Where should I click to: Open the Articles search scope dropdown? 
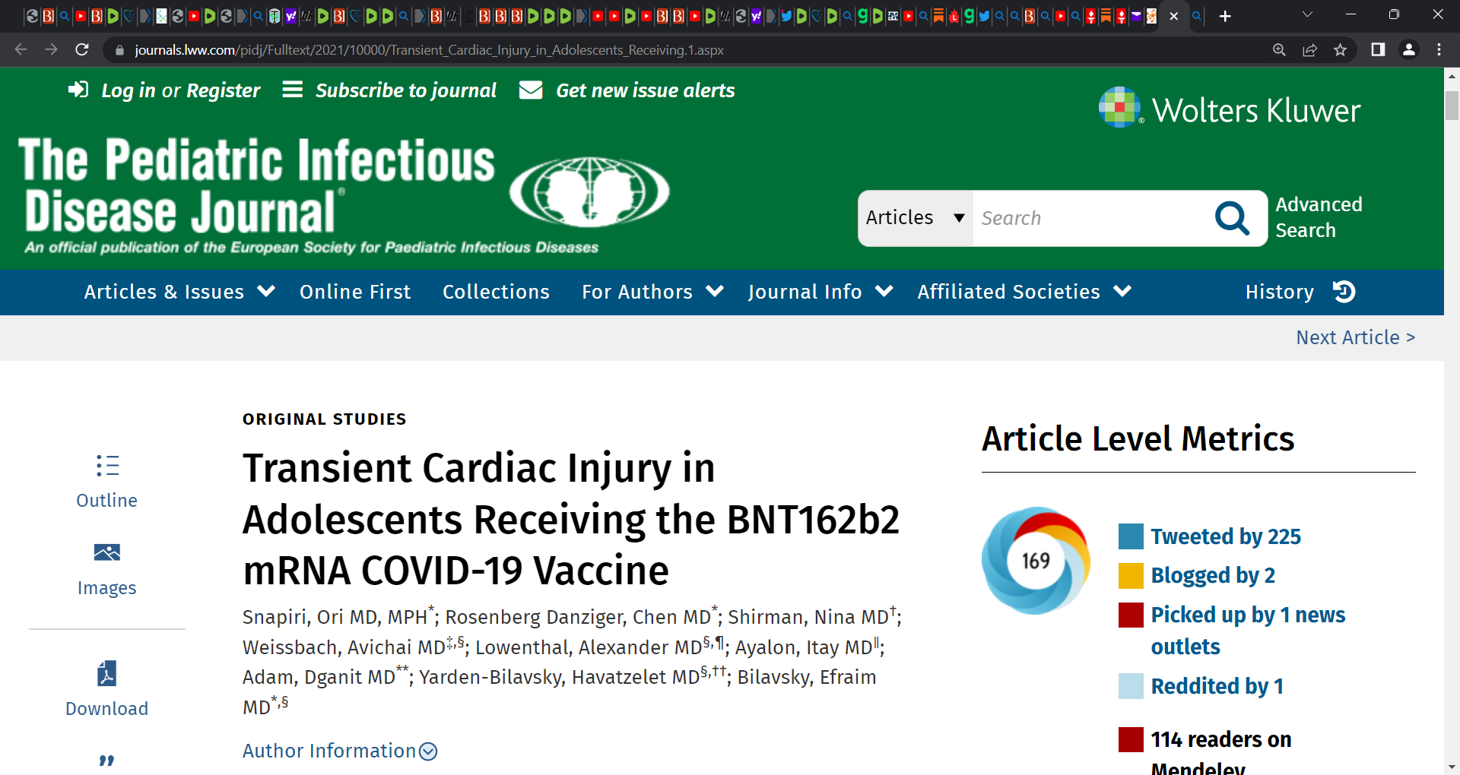pyautogui.click(x=916, y=218)
